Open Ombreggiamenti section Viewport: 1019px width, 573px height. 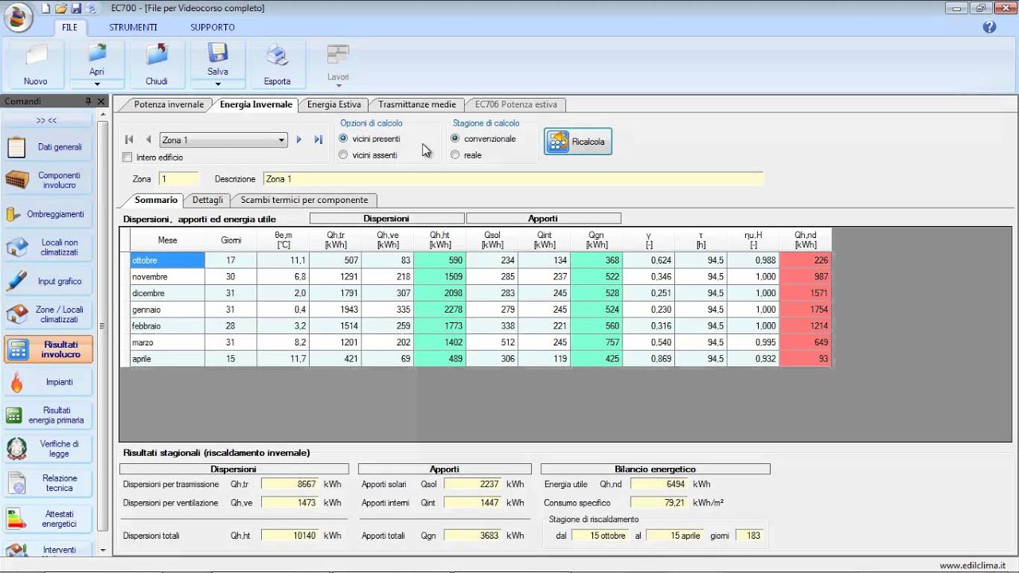[49, 214]
